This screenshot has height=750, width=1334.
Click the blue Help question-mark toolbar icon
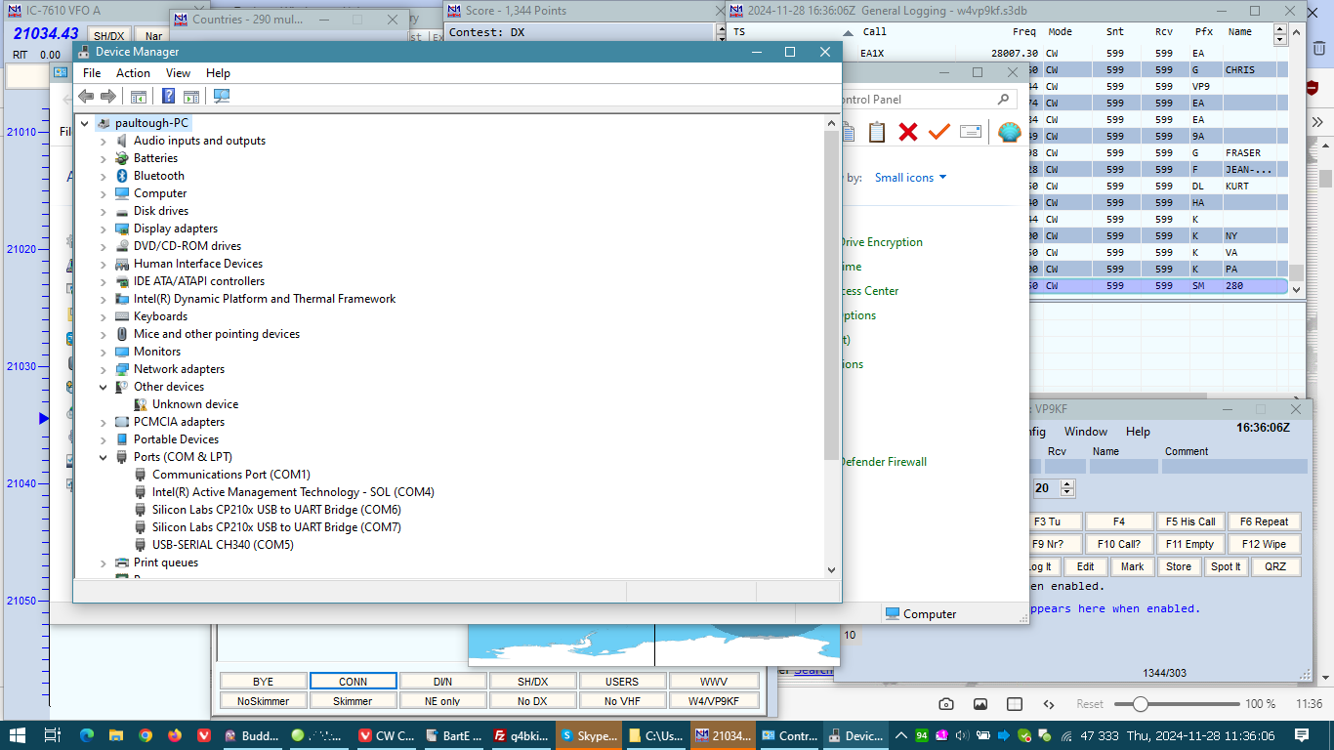click(x=168, y=96)
